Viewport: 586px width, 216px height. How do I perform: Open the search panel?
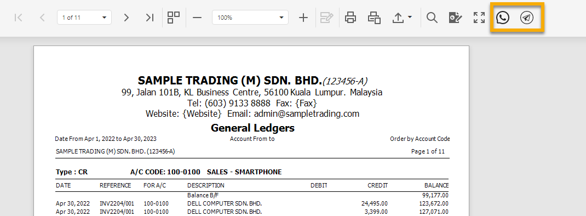click(x=432, y=18)
